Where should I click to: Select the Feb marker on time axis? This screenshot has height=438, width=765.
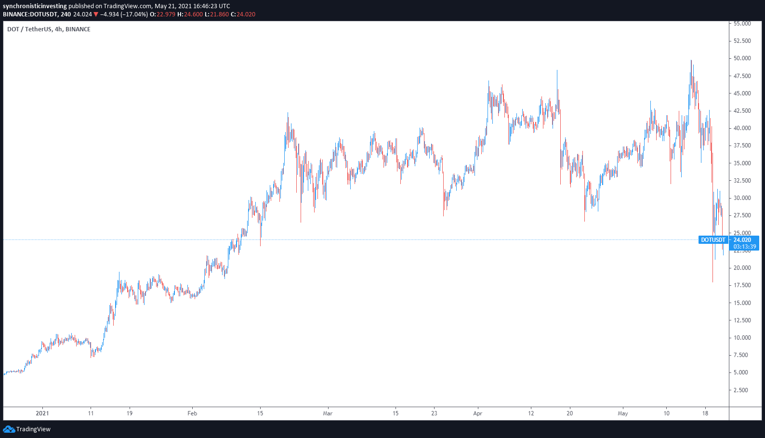(192, 413)
